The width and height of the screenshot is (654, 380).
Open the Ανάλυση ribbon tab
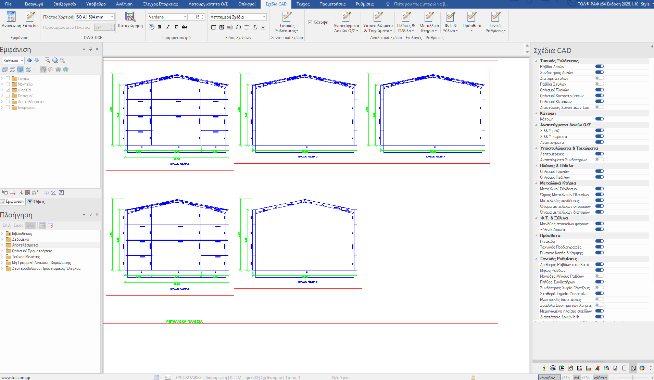tap(124, 4)
